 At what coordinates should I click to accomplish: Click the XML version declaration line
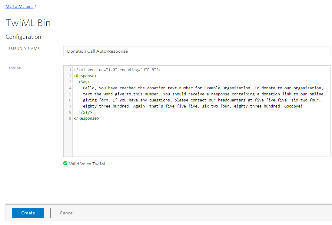tap(117, 70)
